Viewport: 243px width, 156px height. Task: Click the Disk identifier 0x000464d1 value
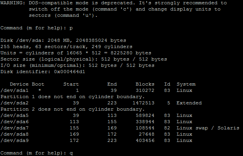tap(70, 72)
